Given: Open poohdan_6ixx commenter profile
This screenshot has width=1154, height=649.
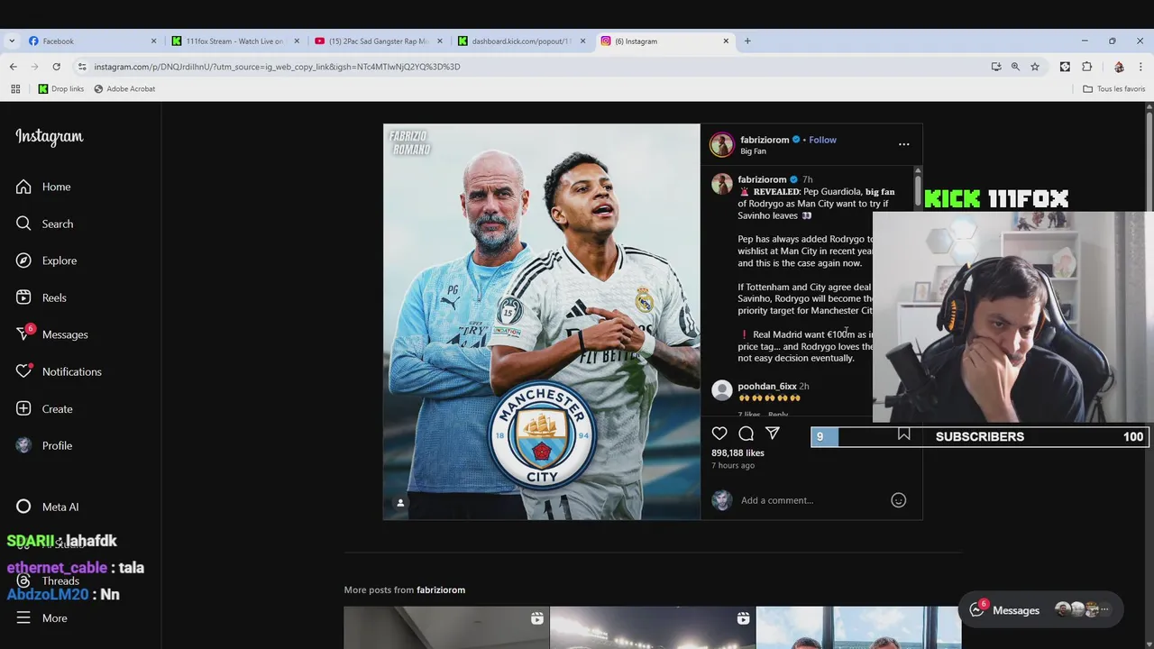Looking at the screenshot, I should [766, 386].
